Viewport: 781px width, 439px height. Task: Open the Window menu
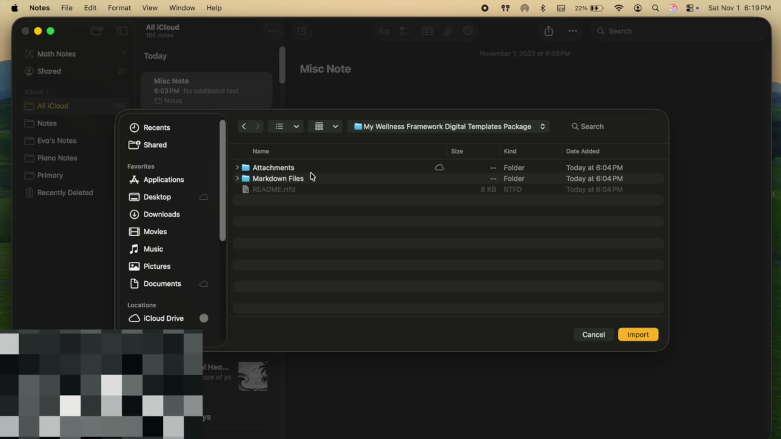pyautogui.click(x=182, y=8)
